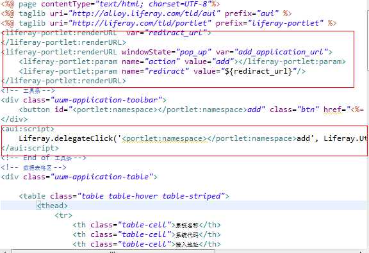Click the 接入地址 table header text
369x253 pixels.
coord(187,245)
